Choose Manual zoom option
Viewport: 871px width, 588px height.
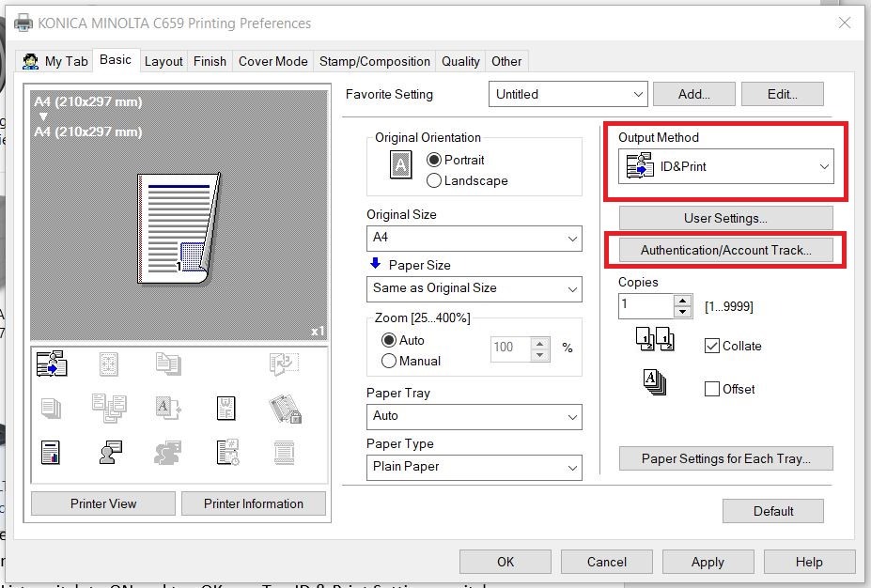(389, 361)
